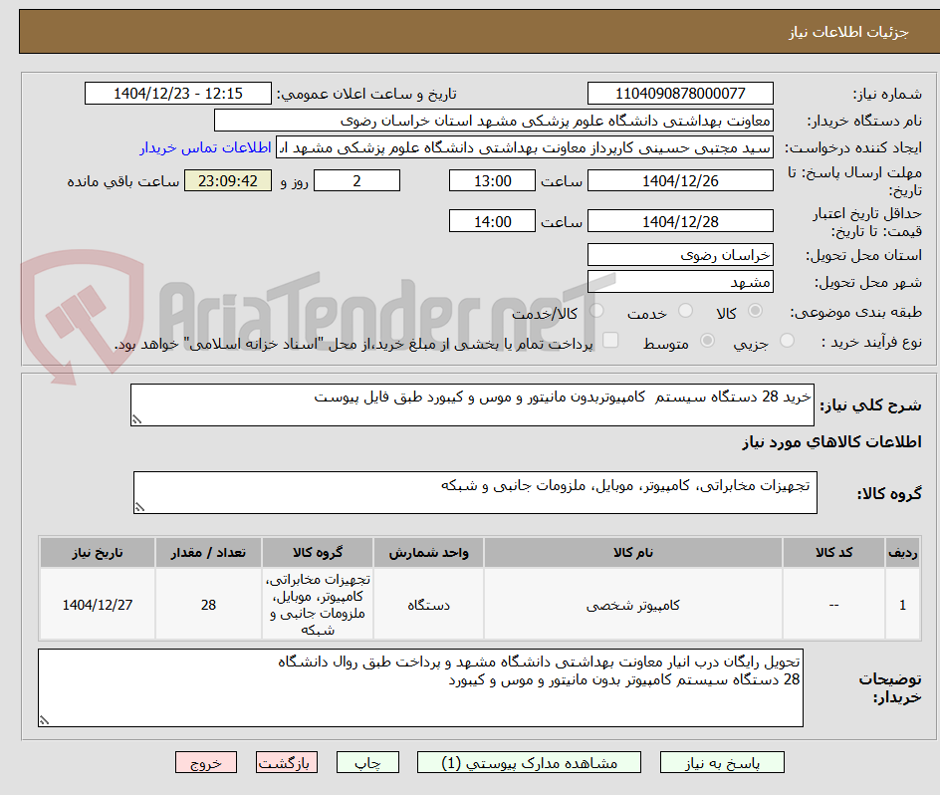Click the واحد شمارش column header
Image resolution: width=940 pixels, height=795 pixels.
(x=428, y=553)
